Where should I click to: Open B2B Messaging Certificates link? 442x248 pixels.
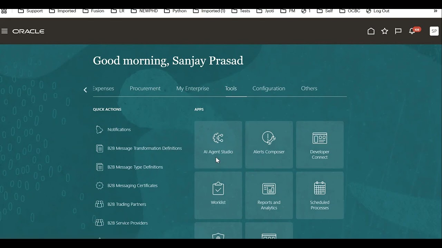(132, 186)
